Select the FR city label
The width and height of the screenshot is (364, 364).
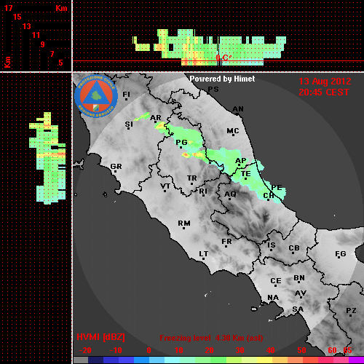[x=226, y=242]
